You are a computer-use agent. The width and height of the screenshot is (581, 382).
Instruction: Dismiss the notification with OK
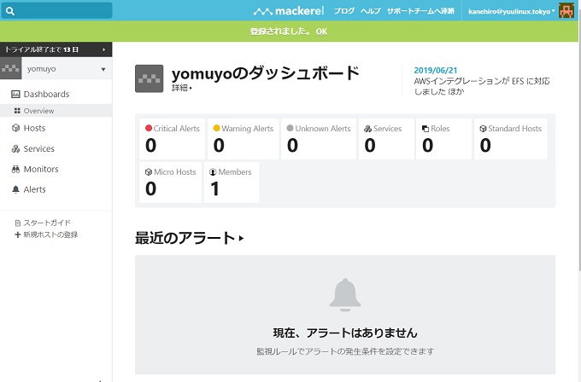coord(321,32)
